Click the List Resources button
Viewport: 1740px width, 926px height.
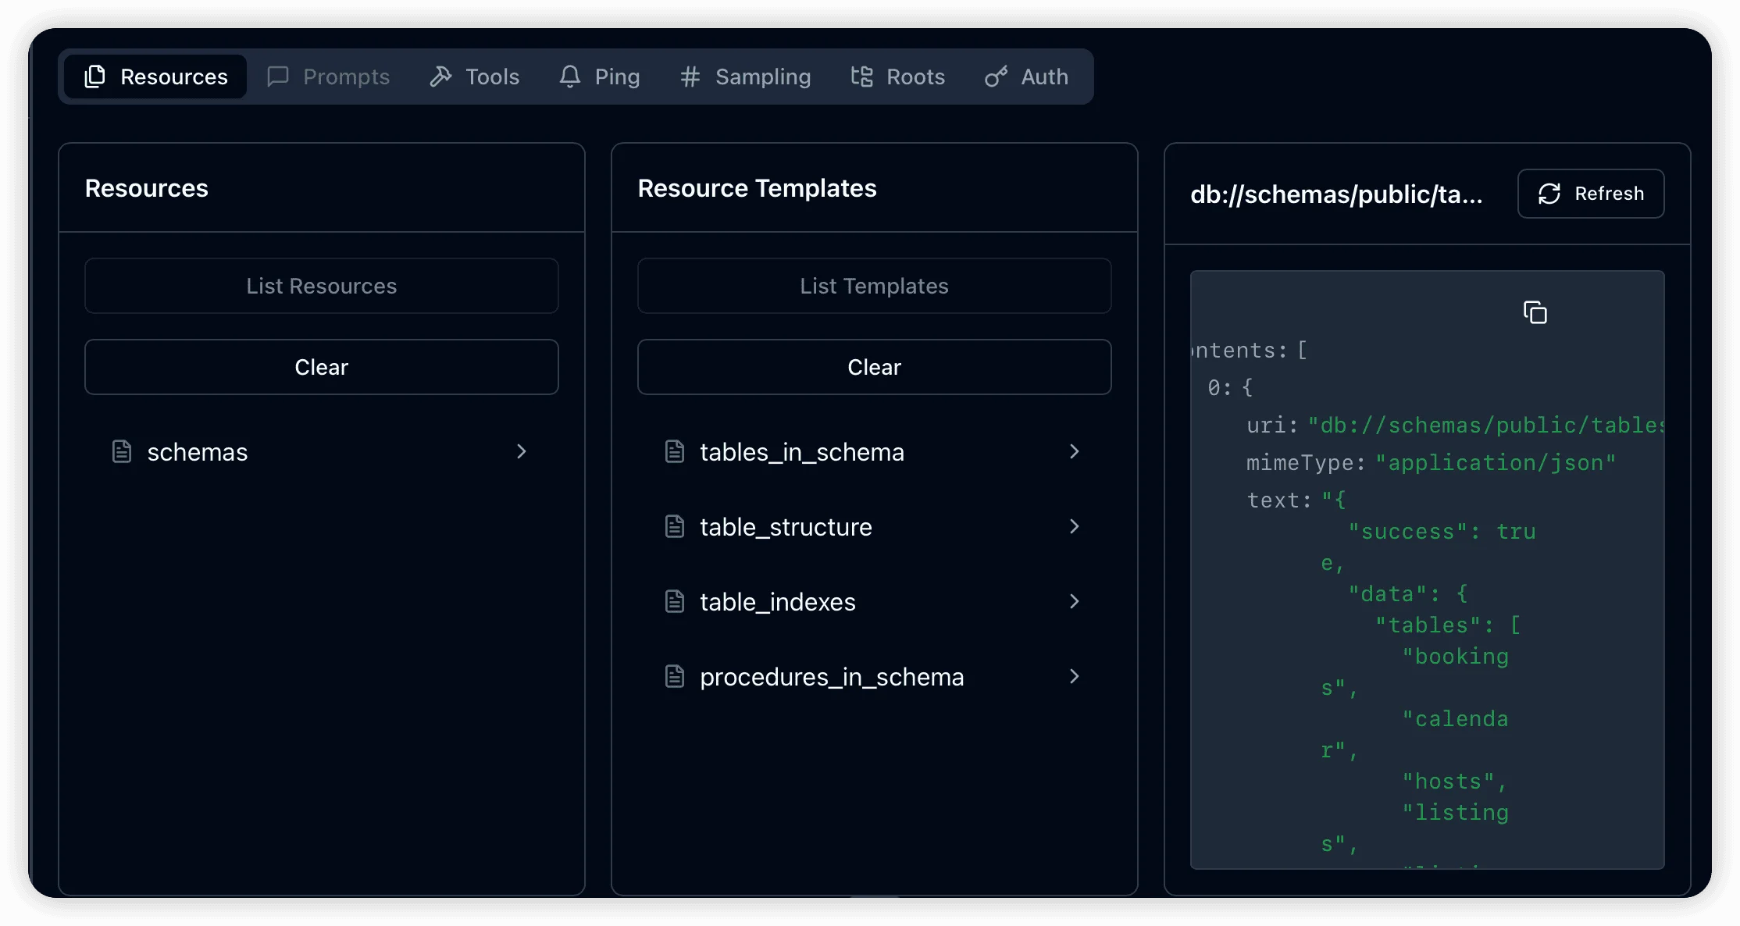(321, 286)
